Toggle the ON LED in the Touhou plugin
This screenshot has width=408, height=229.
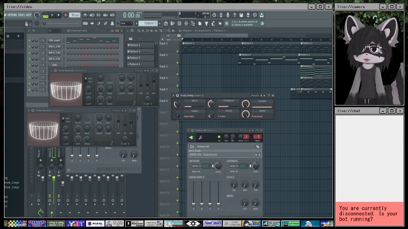pos(219,137)
